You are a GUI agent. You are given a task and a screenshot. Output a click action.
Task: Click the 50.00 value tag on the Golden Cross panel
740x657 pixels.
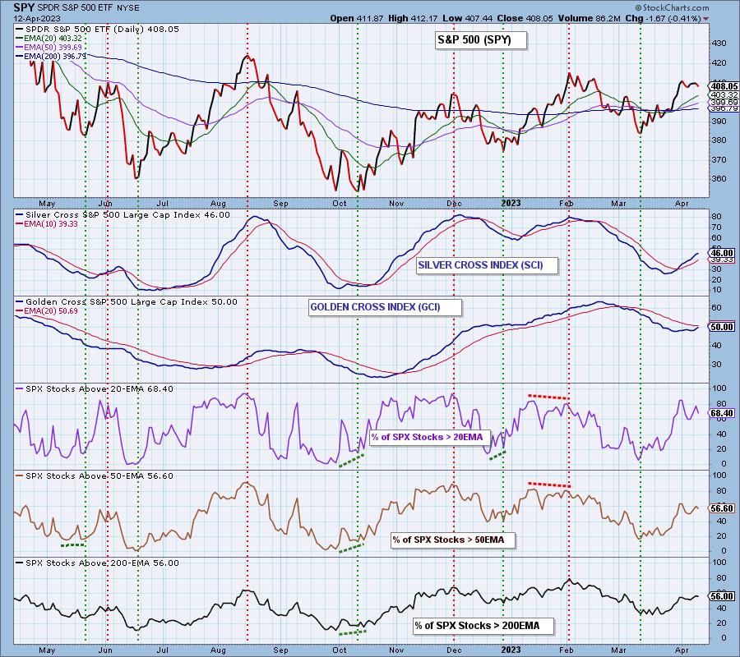723,327
